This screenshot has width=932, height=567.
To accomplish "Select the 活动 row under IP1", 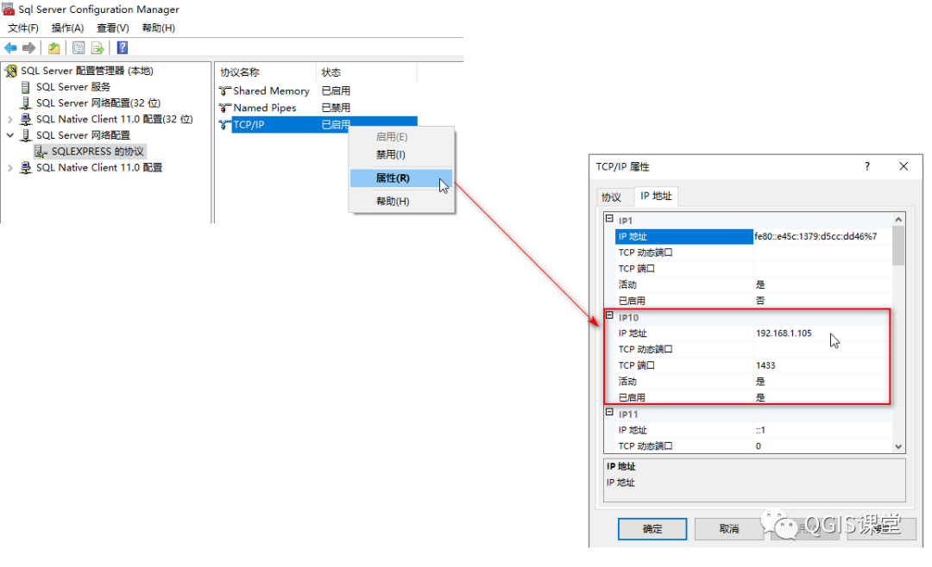I will 753,285.
